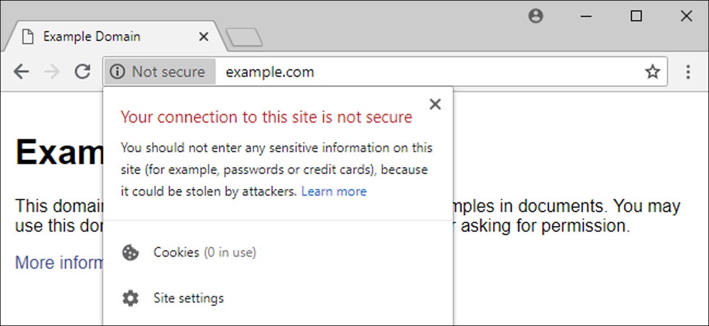Click the Site settings gear icon

[x=130, y=298]
